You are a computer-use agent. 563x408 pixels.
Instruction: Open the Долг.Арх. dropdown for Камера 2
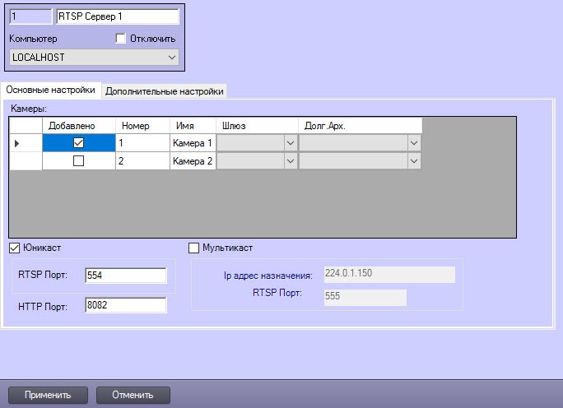point(413,161)
